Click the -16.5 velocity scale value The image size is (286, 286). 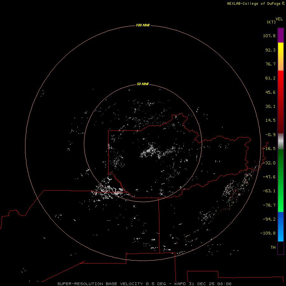tap(269, 149)
